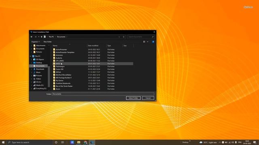Select This PC in the breadcrumb
259x145 pixels.
point(51,37)
